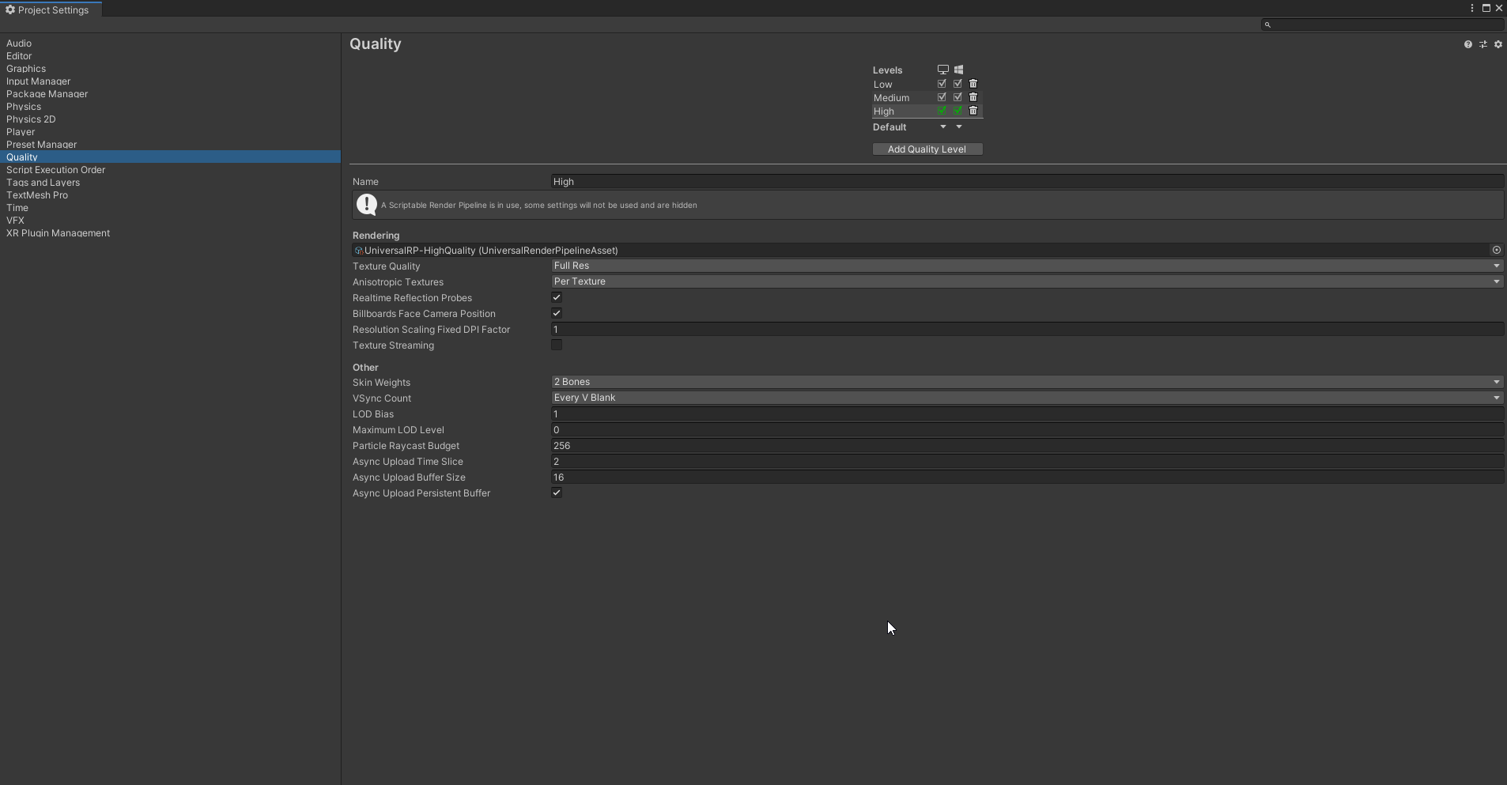
Task: Click the help icon in Quality panel
Action: coord(1468,43)
